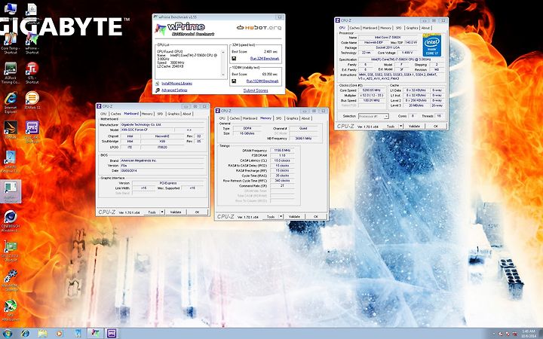Click the Install Missing Libraries icon in wPrime
Viewport: 543px width, 339px height.
click(x=158, y=84)
